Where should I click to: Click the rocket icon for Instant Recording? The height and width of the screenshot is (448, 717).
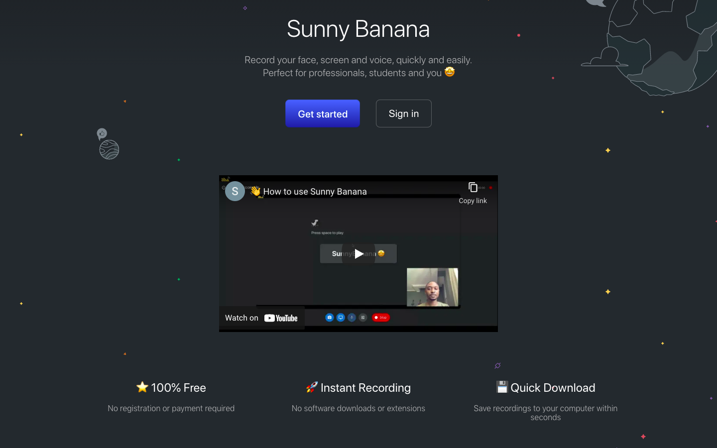tap(311, 387)
